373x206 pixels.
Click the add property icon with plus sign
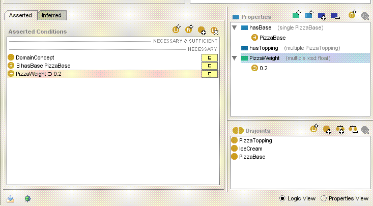(322, 16)
